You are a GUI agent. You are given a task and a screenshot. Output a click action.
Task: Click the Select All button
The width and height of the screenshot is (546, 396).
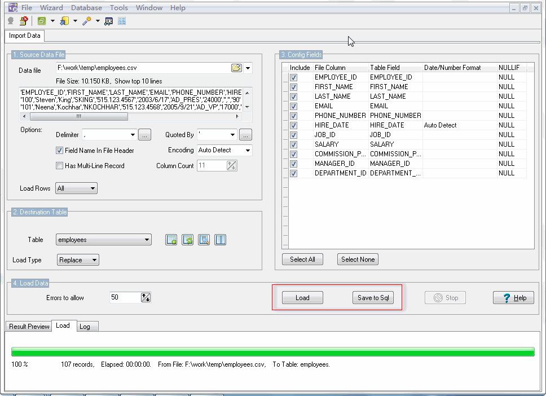click(302, 259)
